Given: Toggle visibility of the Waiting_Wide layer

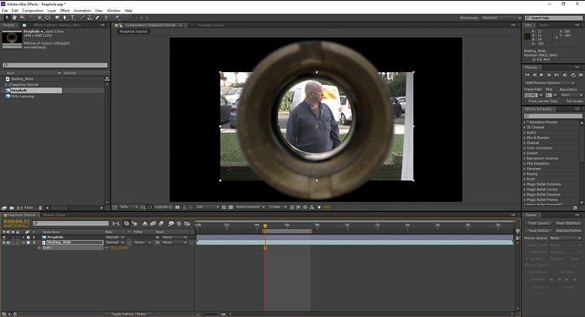Looking at the screenshot, I should (x=5, y=242).
